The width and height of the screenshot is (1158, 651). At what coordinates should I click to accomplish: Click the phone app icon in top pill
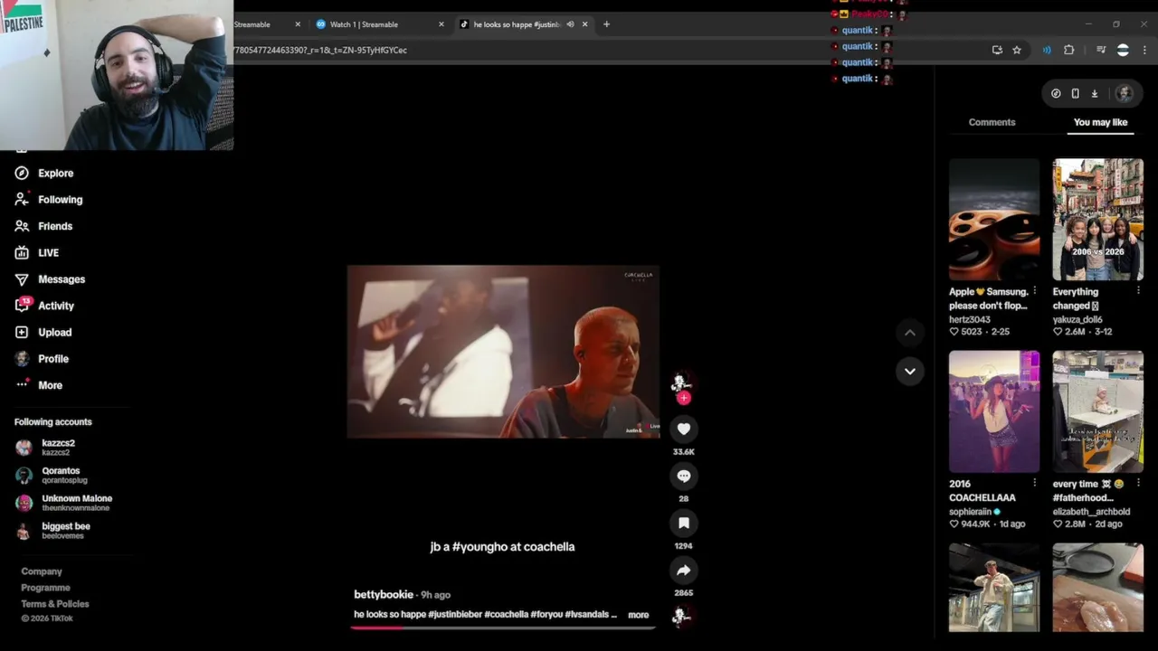tap(1075, 93)
